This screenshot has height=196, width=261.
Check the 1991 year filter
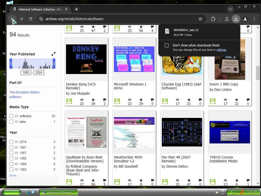tap(11, 147)
